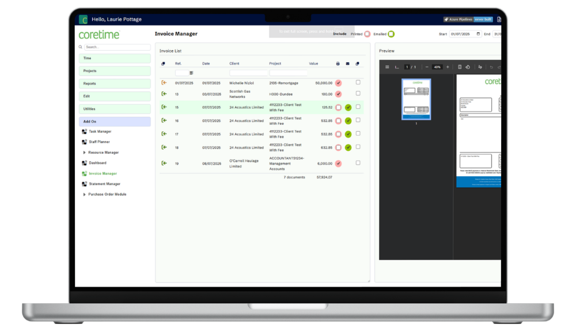The image size is (576, 331).
Task: Tick the checkbox for invoice 19
Action: pos(358,163)
